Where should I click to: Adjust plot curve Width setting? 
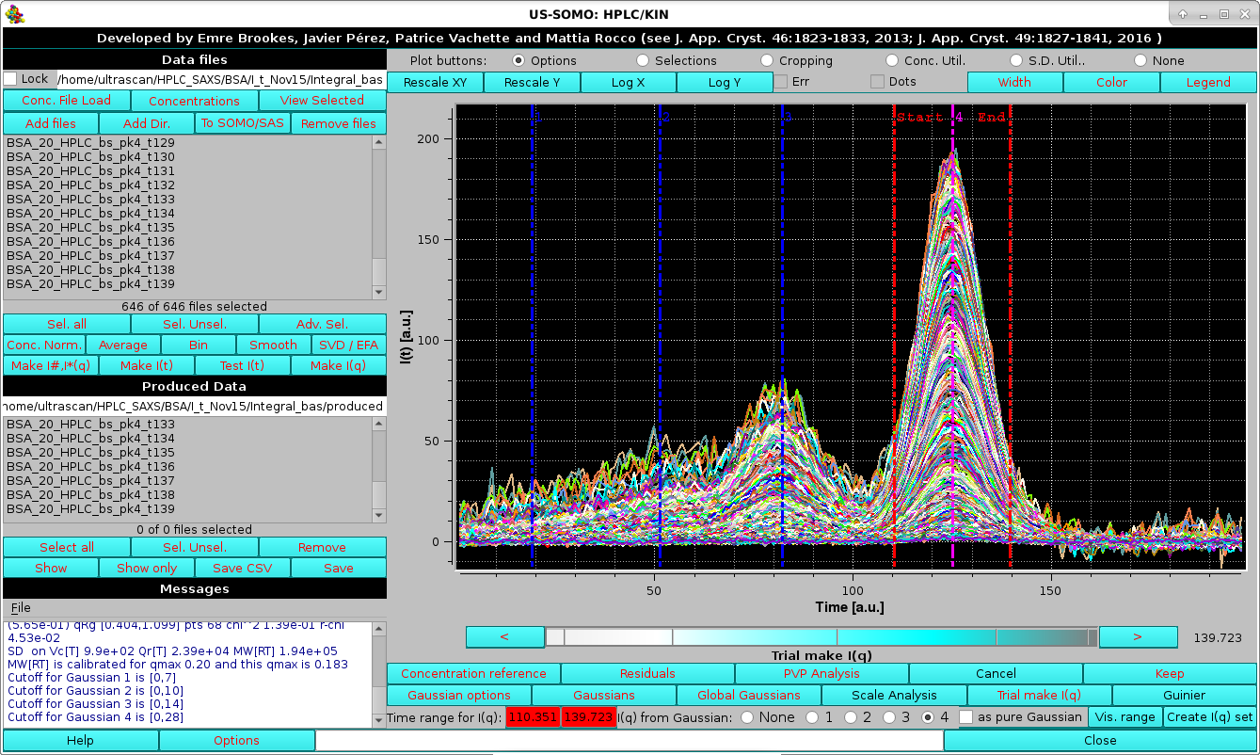point(1015,82)
